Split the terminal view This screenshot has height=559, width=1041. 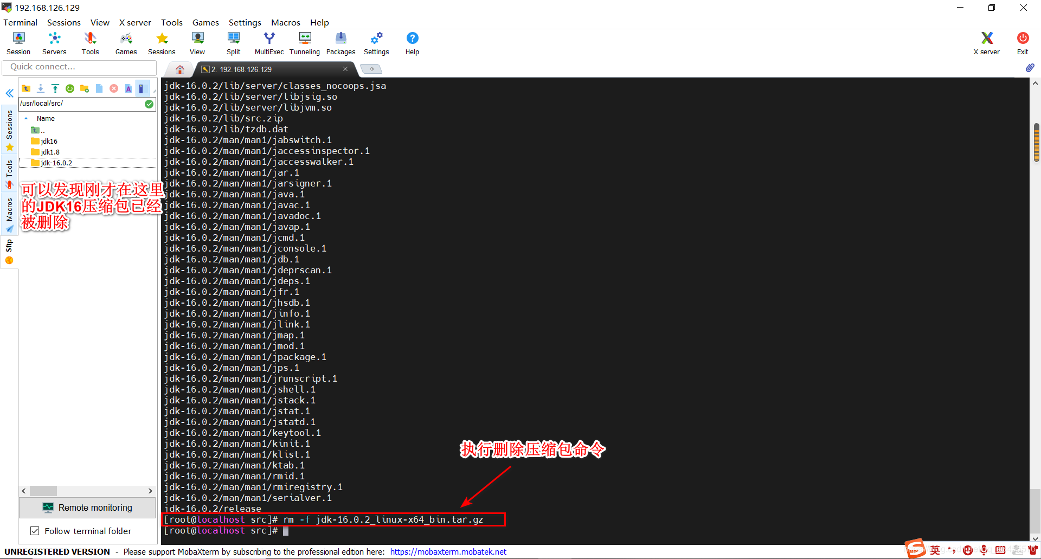pyautogui.click(x=233, y=43)
